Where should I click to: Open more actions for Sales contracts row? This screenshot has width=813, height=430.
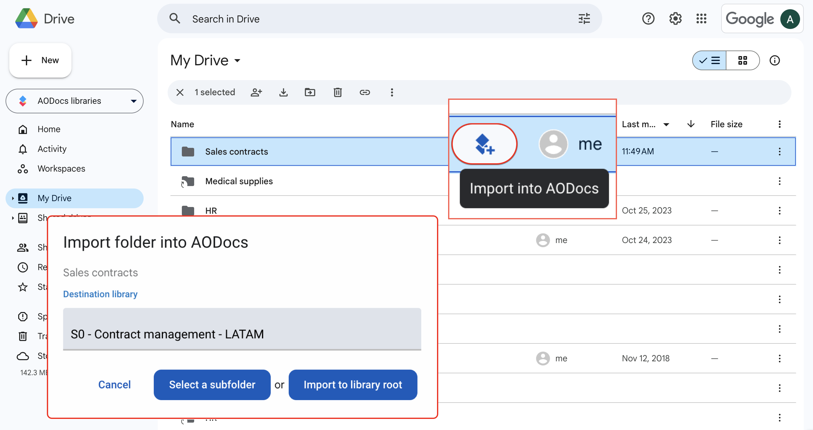779,152
